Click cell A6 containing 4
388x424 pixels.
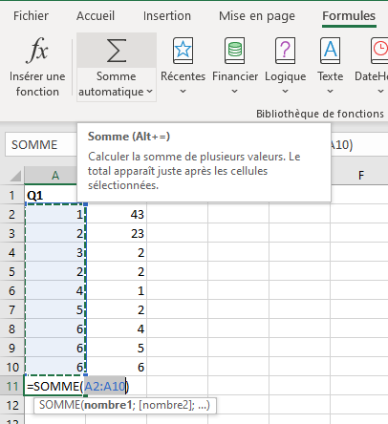click(55, 290)
